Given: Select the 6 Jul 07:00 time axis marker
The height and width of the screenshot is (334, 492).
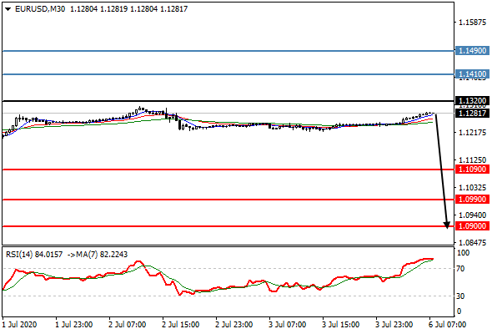Looking at the screenshot, I should tap(447, 325).
